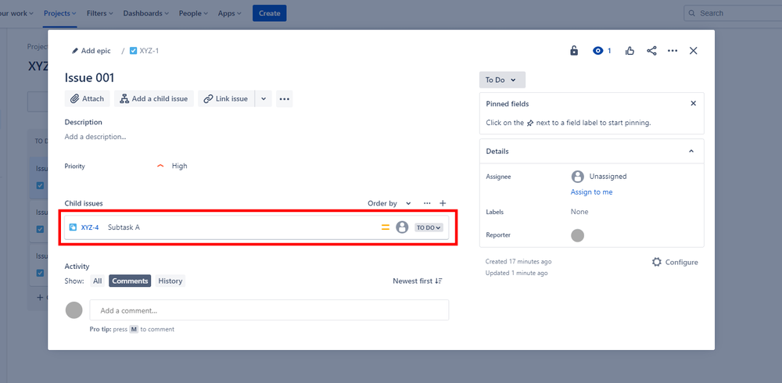Toggle the watch eye icon
The image size is (782, 383).
(x=598, y=51)
